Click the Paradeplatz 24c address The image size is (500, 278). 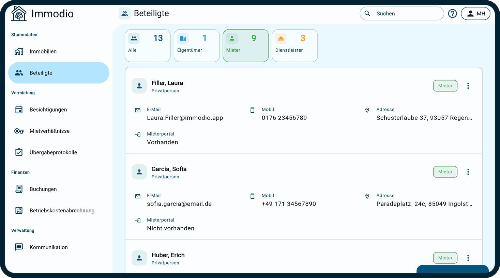click(x=424, y=204)
